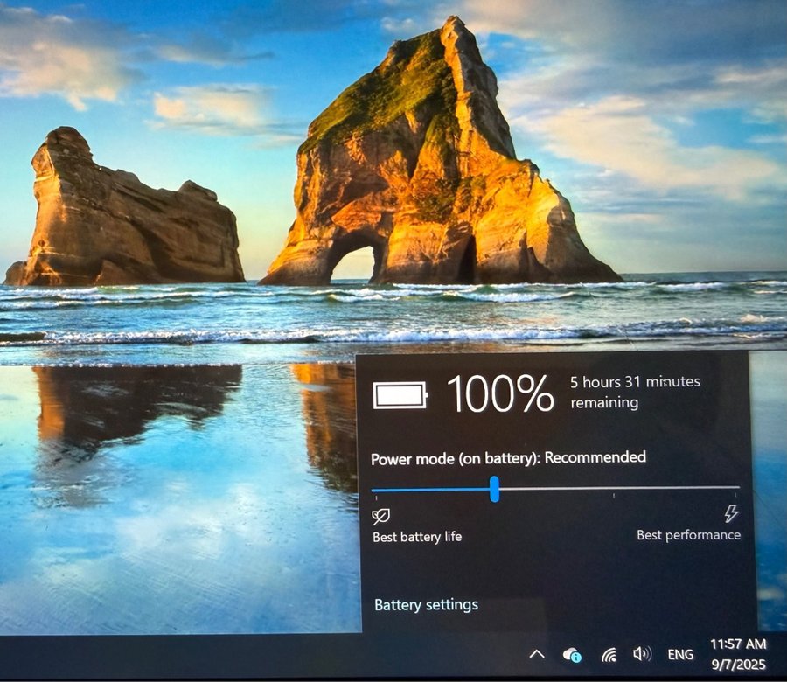
Task: Open the ENG input language indicator
Action: point(680,654)
